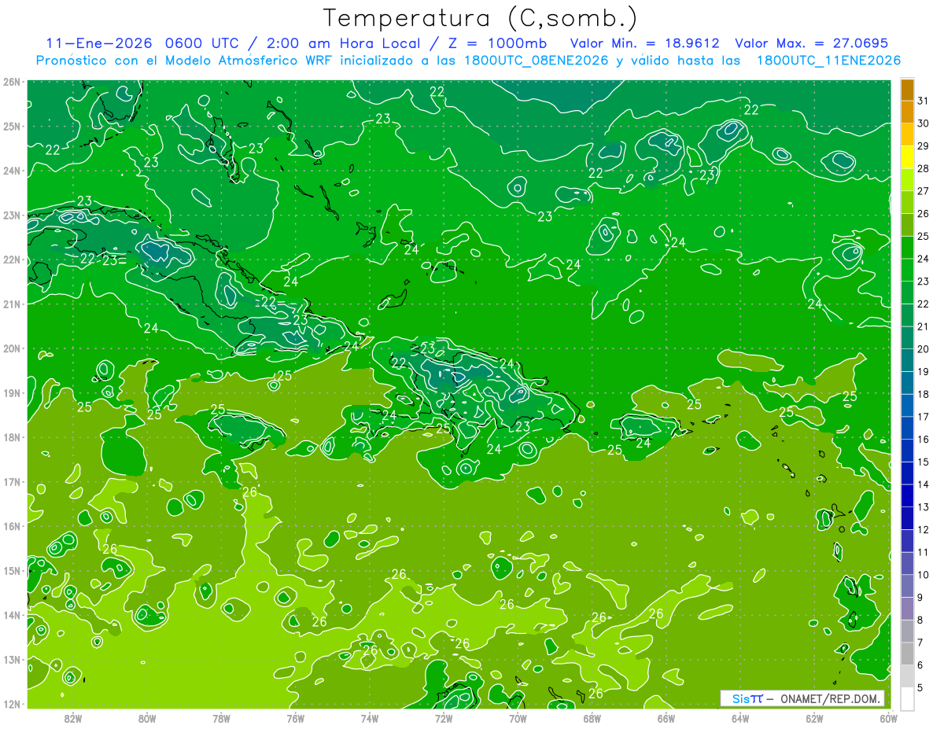Click the teal swatch between 19 and 20
Screen dimensions: 944x729
coord(907,360)
